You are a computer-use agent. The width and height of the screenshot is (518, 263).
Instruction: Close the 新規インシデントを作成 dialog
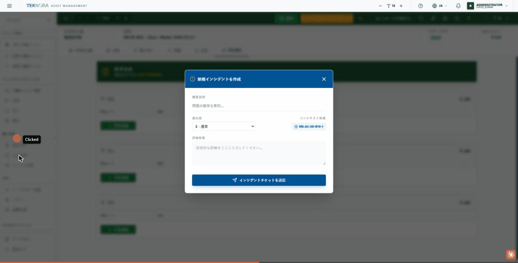pyautogui.click(x=324, y=79)
